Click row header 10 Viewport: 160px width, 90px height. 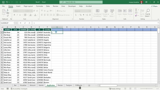[2, 52]
